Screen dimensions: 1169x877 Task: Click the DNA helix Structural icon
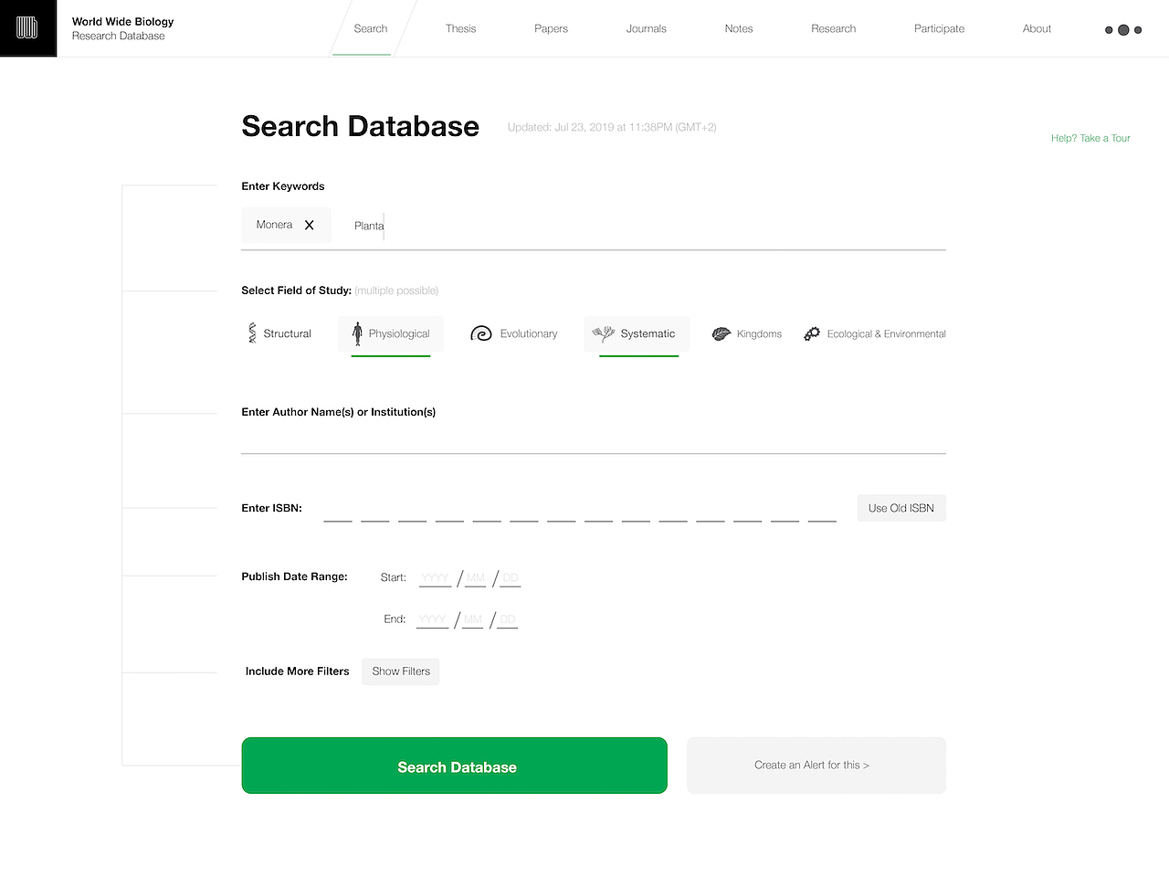pyautogui.click(x=252, y=333)
